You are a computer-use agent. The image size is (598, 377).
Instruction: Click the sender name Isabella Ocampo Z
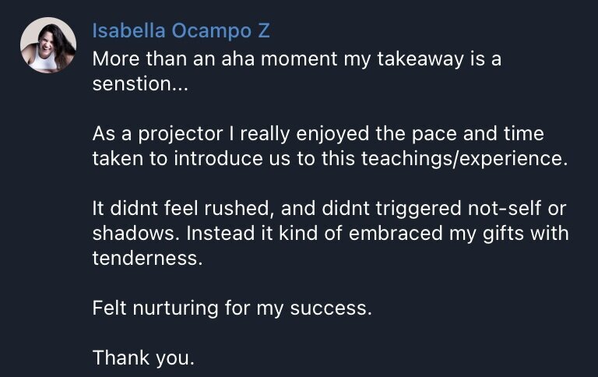click(x=181, y=31)
